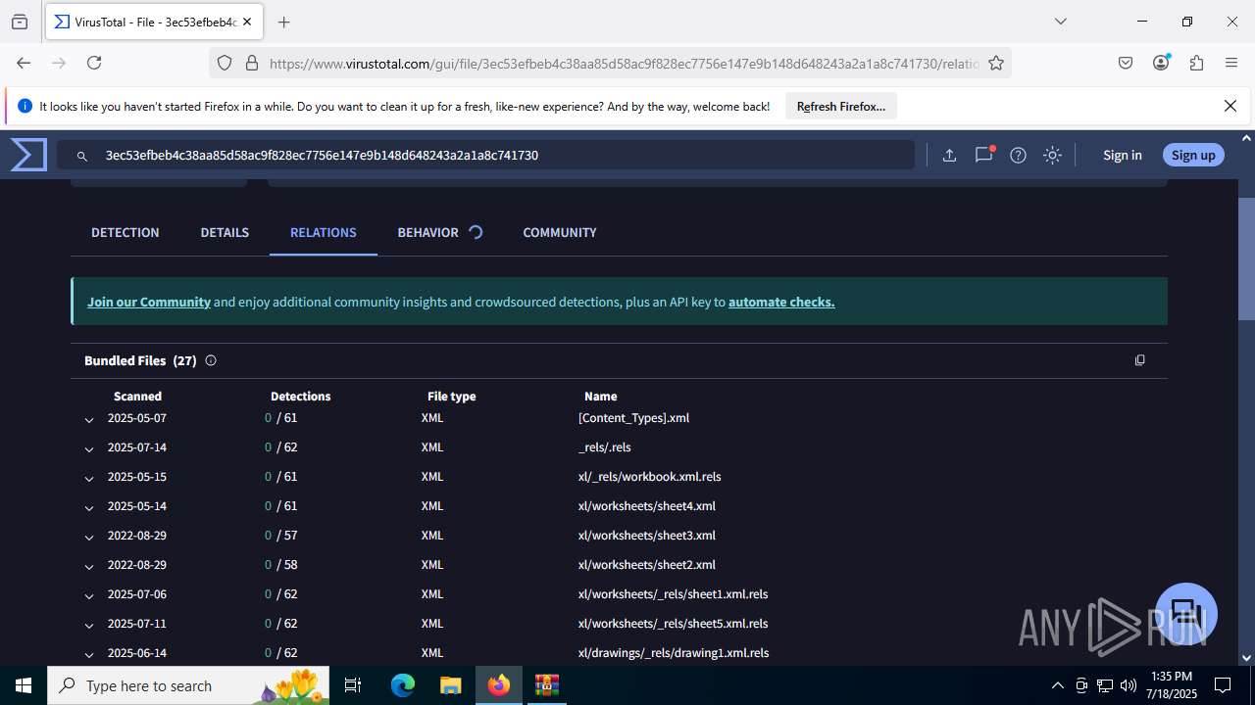Show tracking protection shield icon
The height and width of the screenshot is (705, 1255).
tap(225, 63)
